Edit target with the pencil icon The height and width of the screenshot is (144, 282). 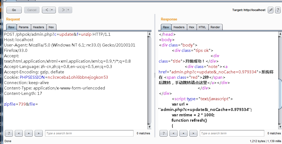(270, 10)
